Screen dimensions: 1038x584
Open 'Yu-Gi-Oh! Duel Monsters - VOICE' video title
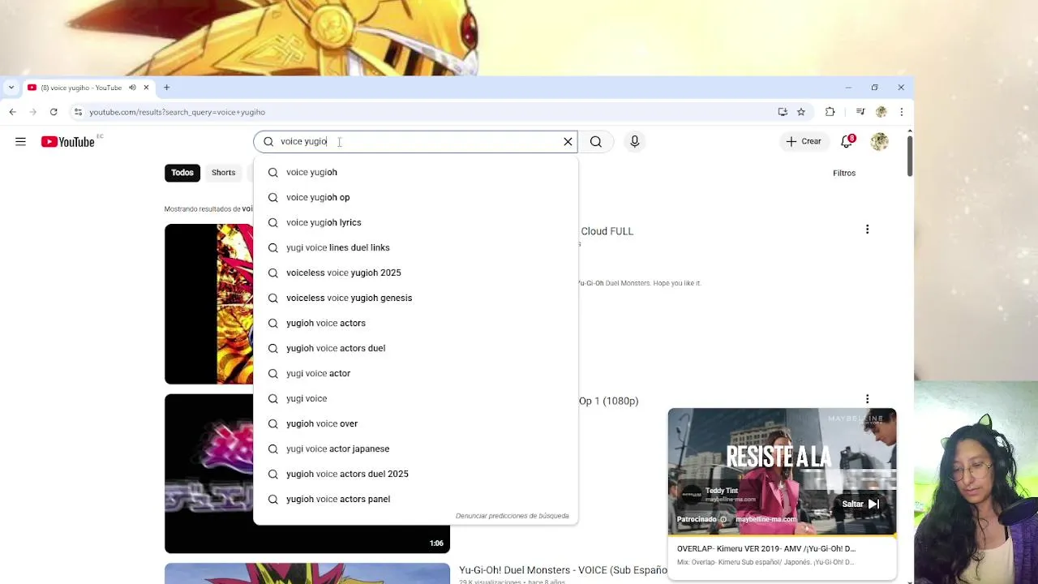[563, 570]
